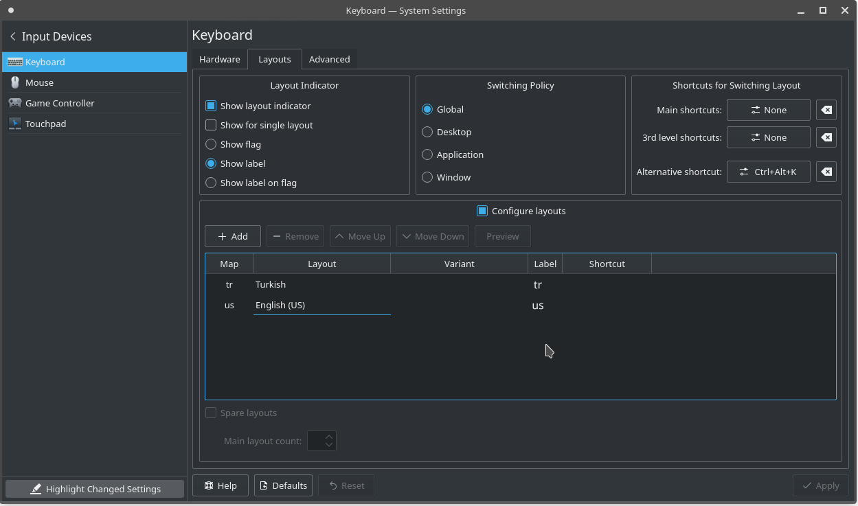Set the Main shortcuts key binding

coord(768,110)
